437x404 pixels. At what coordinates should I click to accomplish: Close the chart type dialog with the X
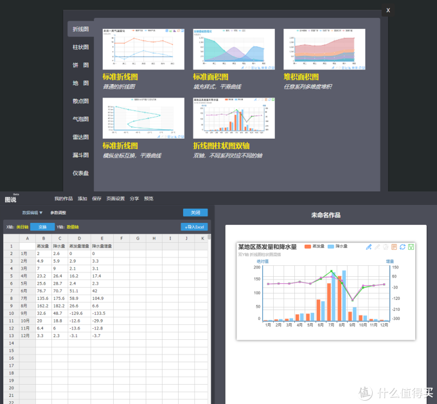tap(388, 10)
